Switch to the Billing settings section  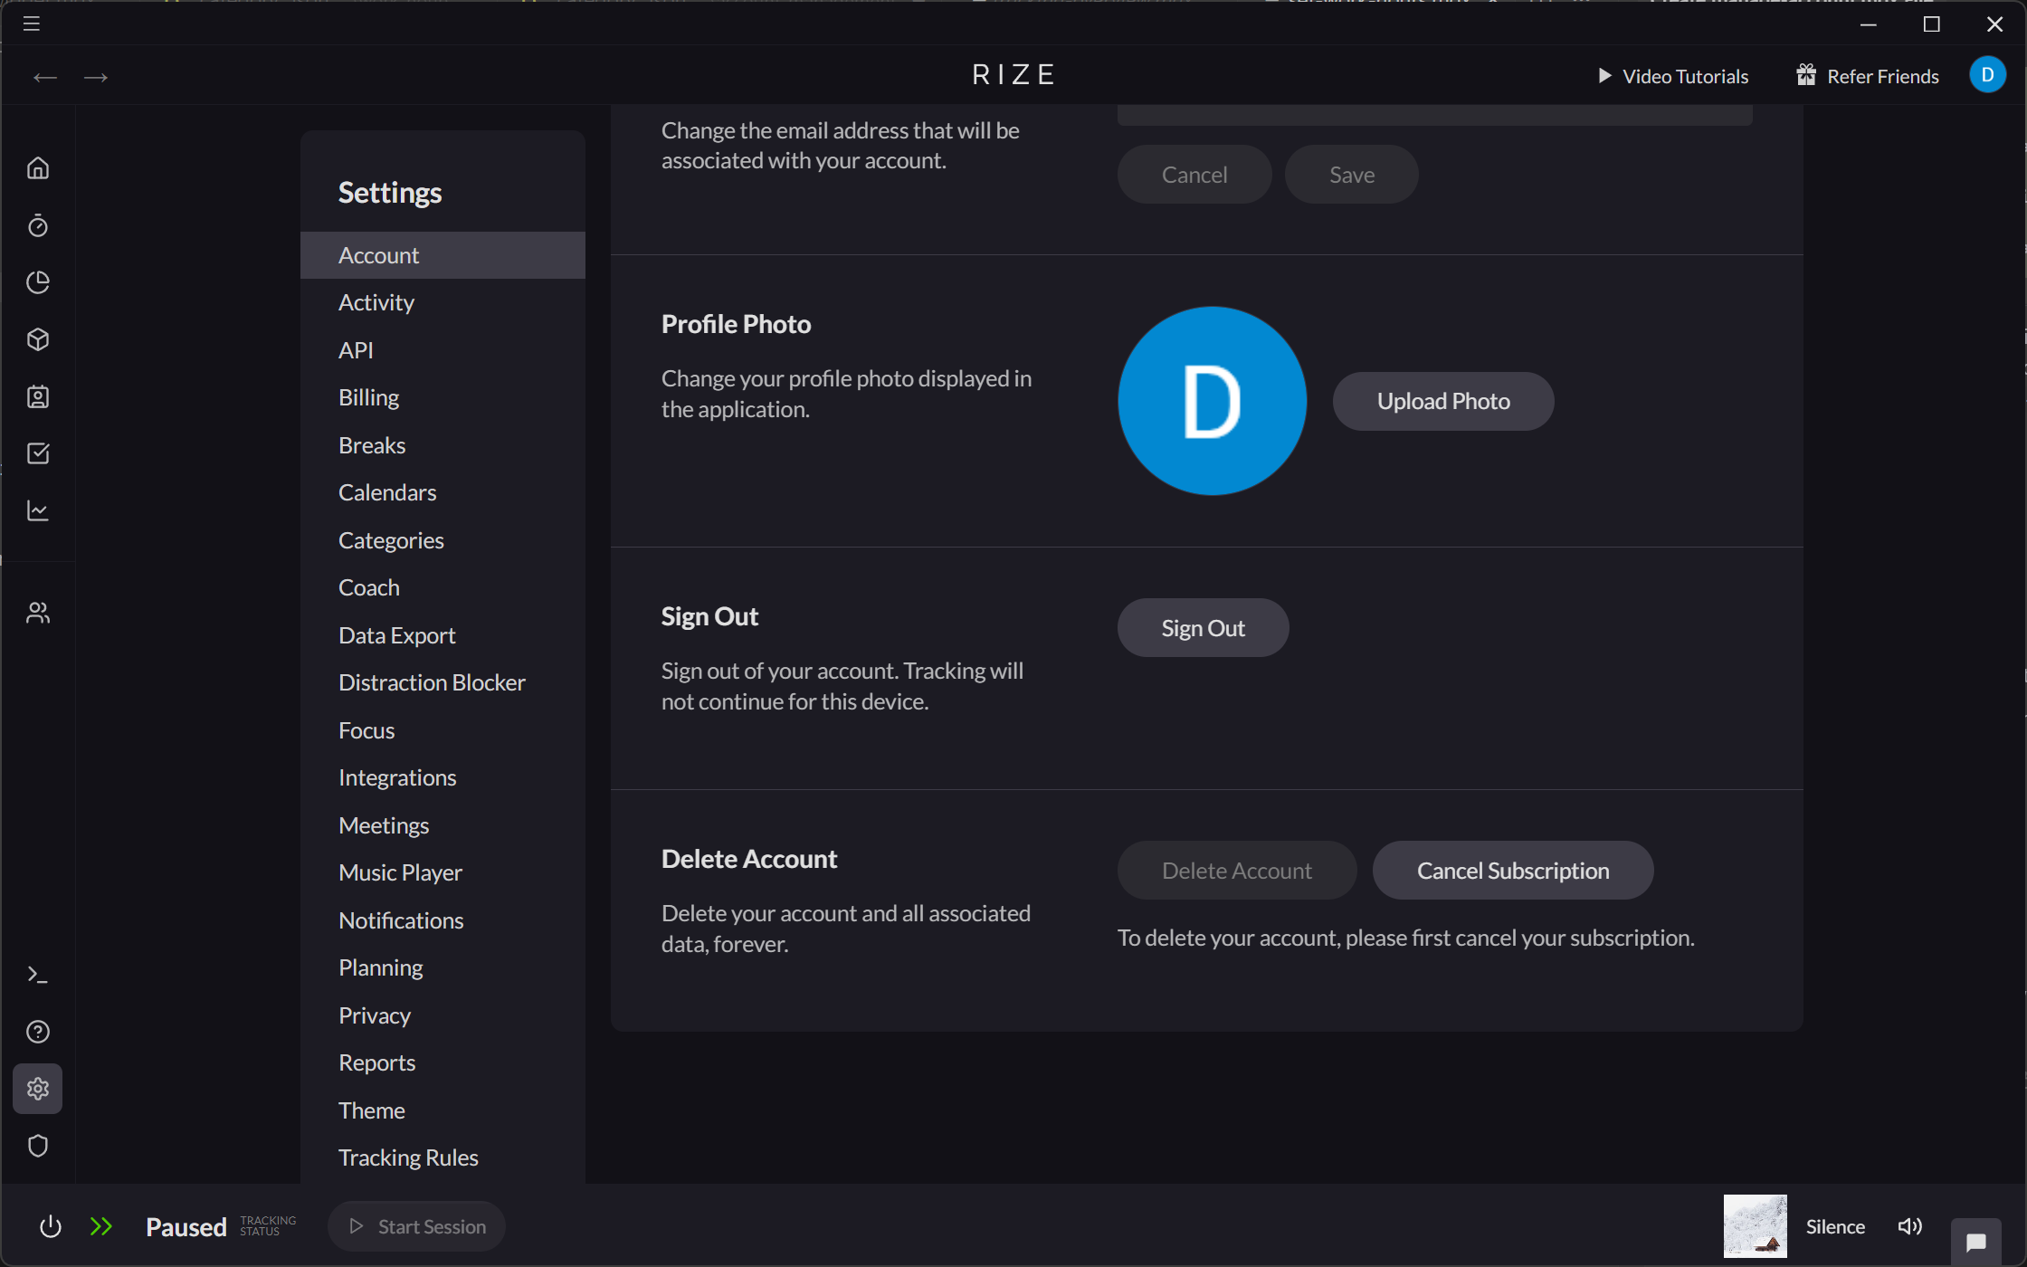point(368,396)
